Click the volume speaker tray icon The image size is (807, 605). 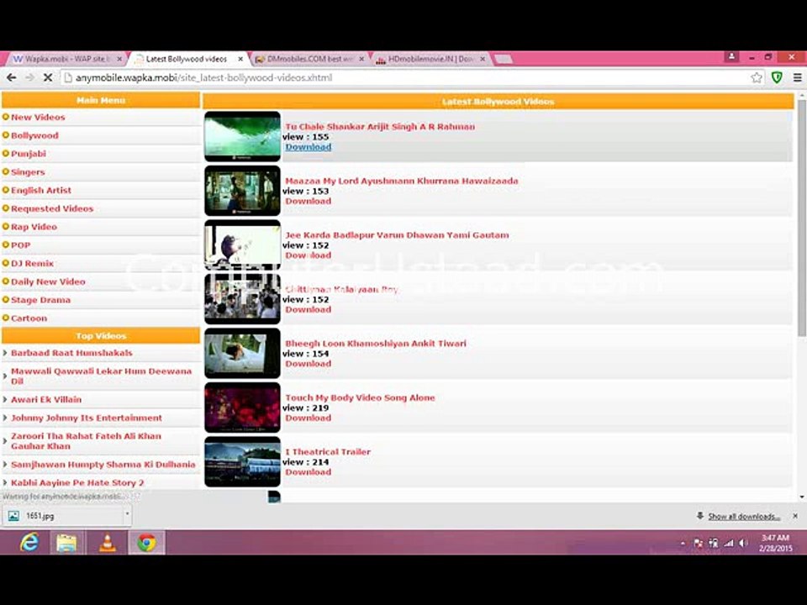tap(742, 544)
